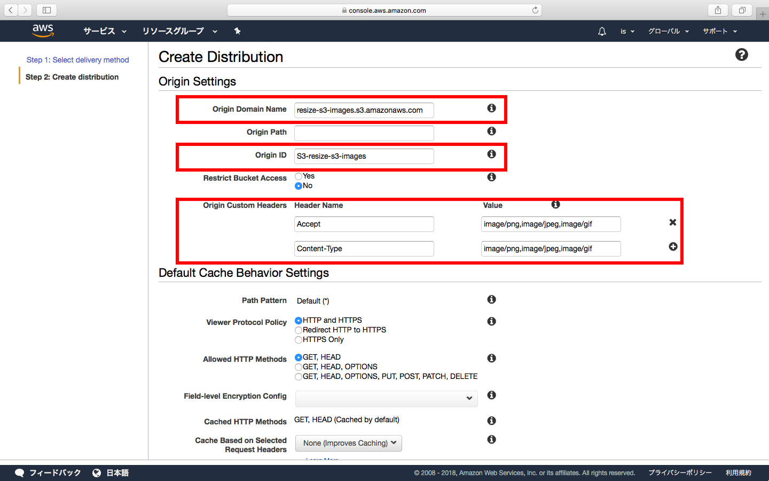Select Yes for Restrict Bucket Access
The width and height of the screenshot is (769, 481).
pyautogui.click(x=299, y=176)
